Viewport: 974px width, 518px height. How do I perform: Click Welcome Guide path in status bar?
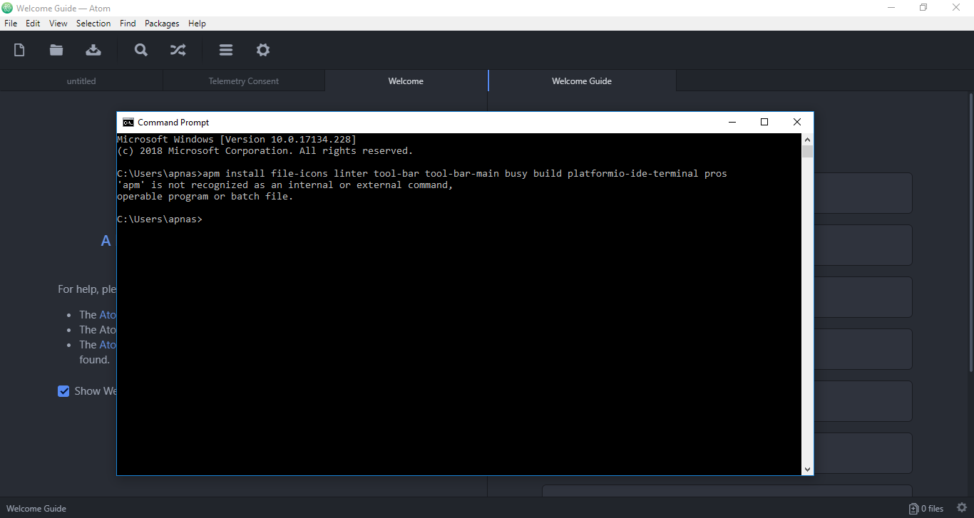[x=36, y=509]
